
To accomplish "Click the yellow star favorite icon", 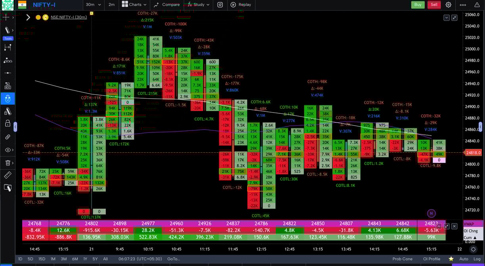I will tap(451, 259).
